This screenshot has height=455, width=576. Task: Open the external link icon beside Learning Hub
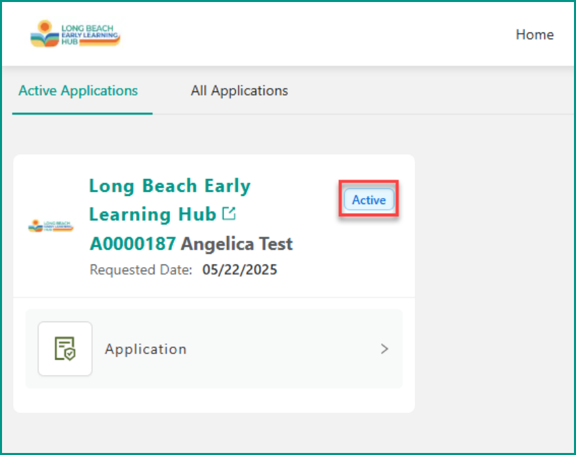tap(229, 214)
